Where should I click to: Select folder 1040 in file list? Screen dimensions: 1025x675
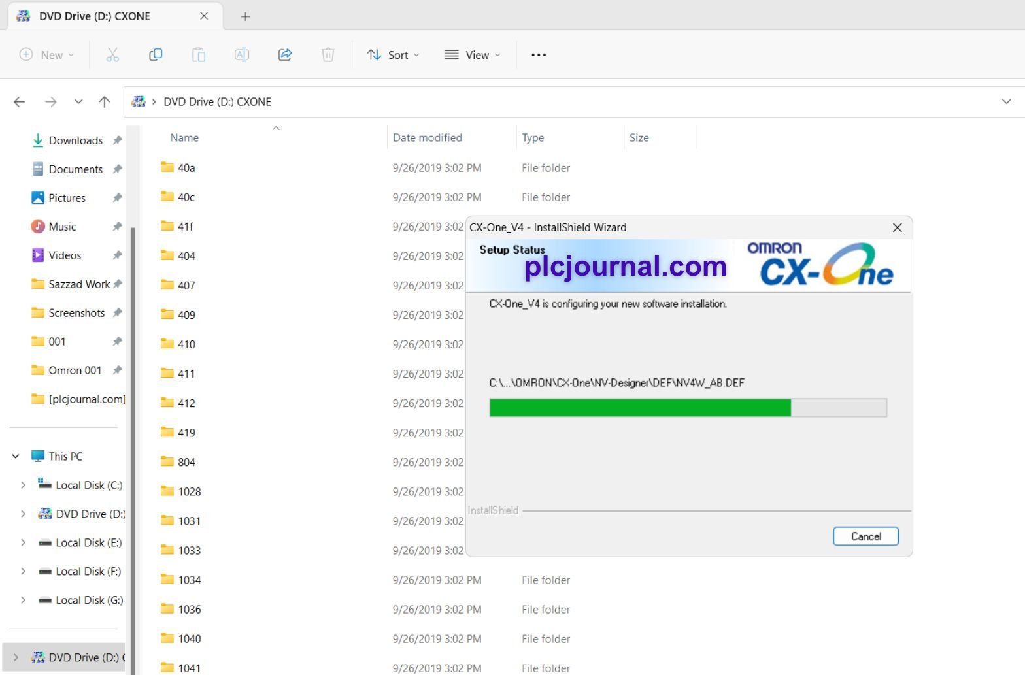click(x=190, y=638)
